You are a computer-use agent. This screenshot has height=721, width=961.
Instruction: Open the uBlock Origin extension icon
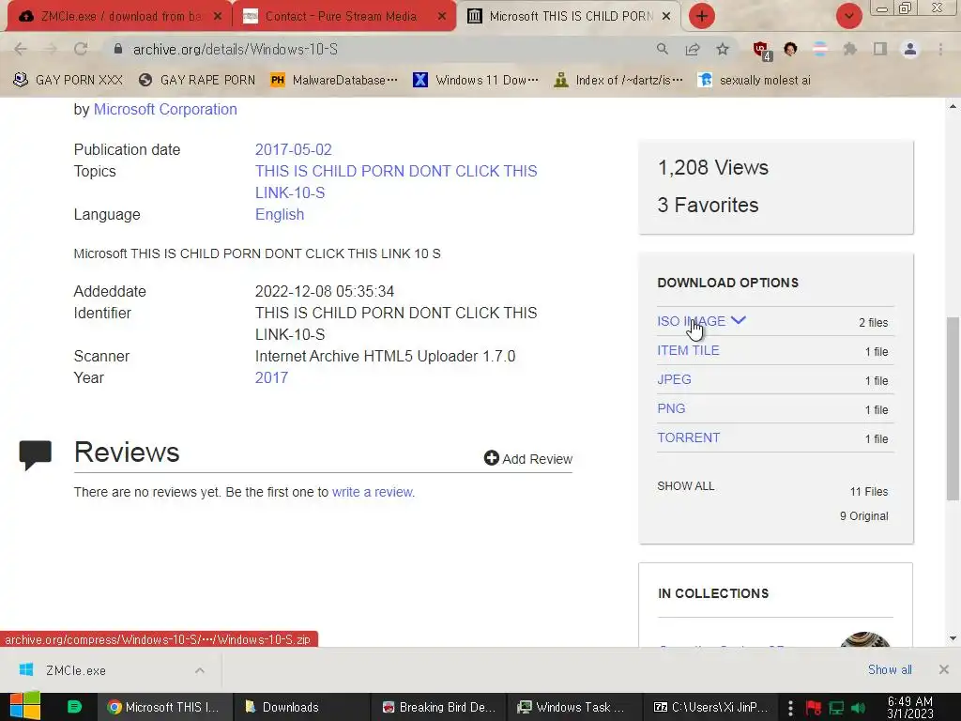point(762,51)
